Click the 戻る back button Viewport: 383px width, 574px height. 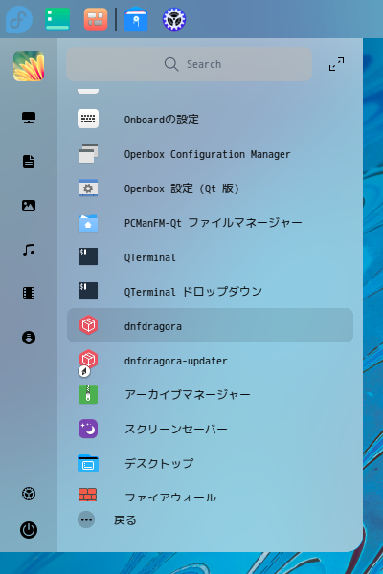(x=124, y=520)
